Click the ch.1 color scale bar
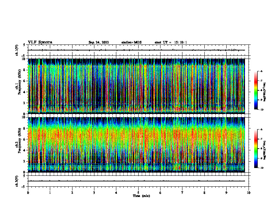The image size is (280, 216). (x=256, y=90)
